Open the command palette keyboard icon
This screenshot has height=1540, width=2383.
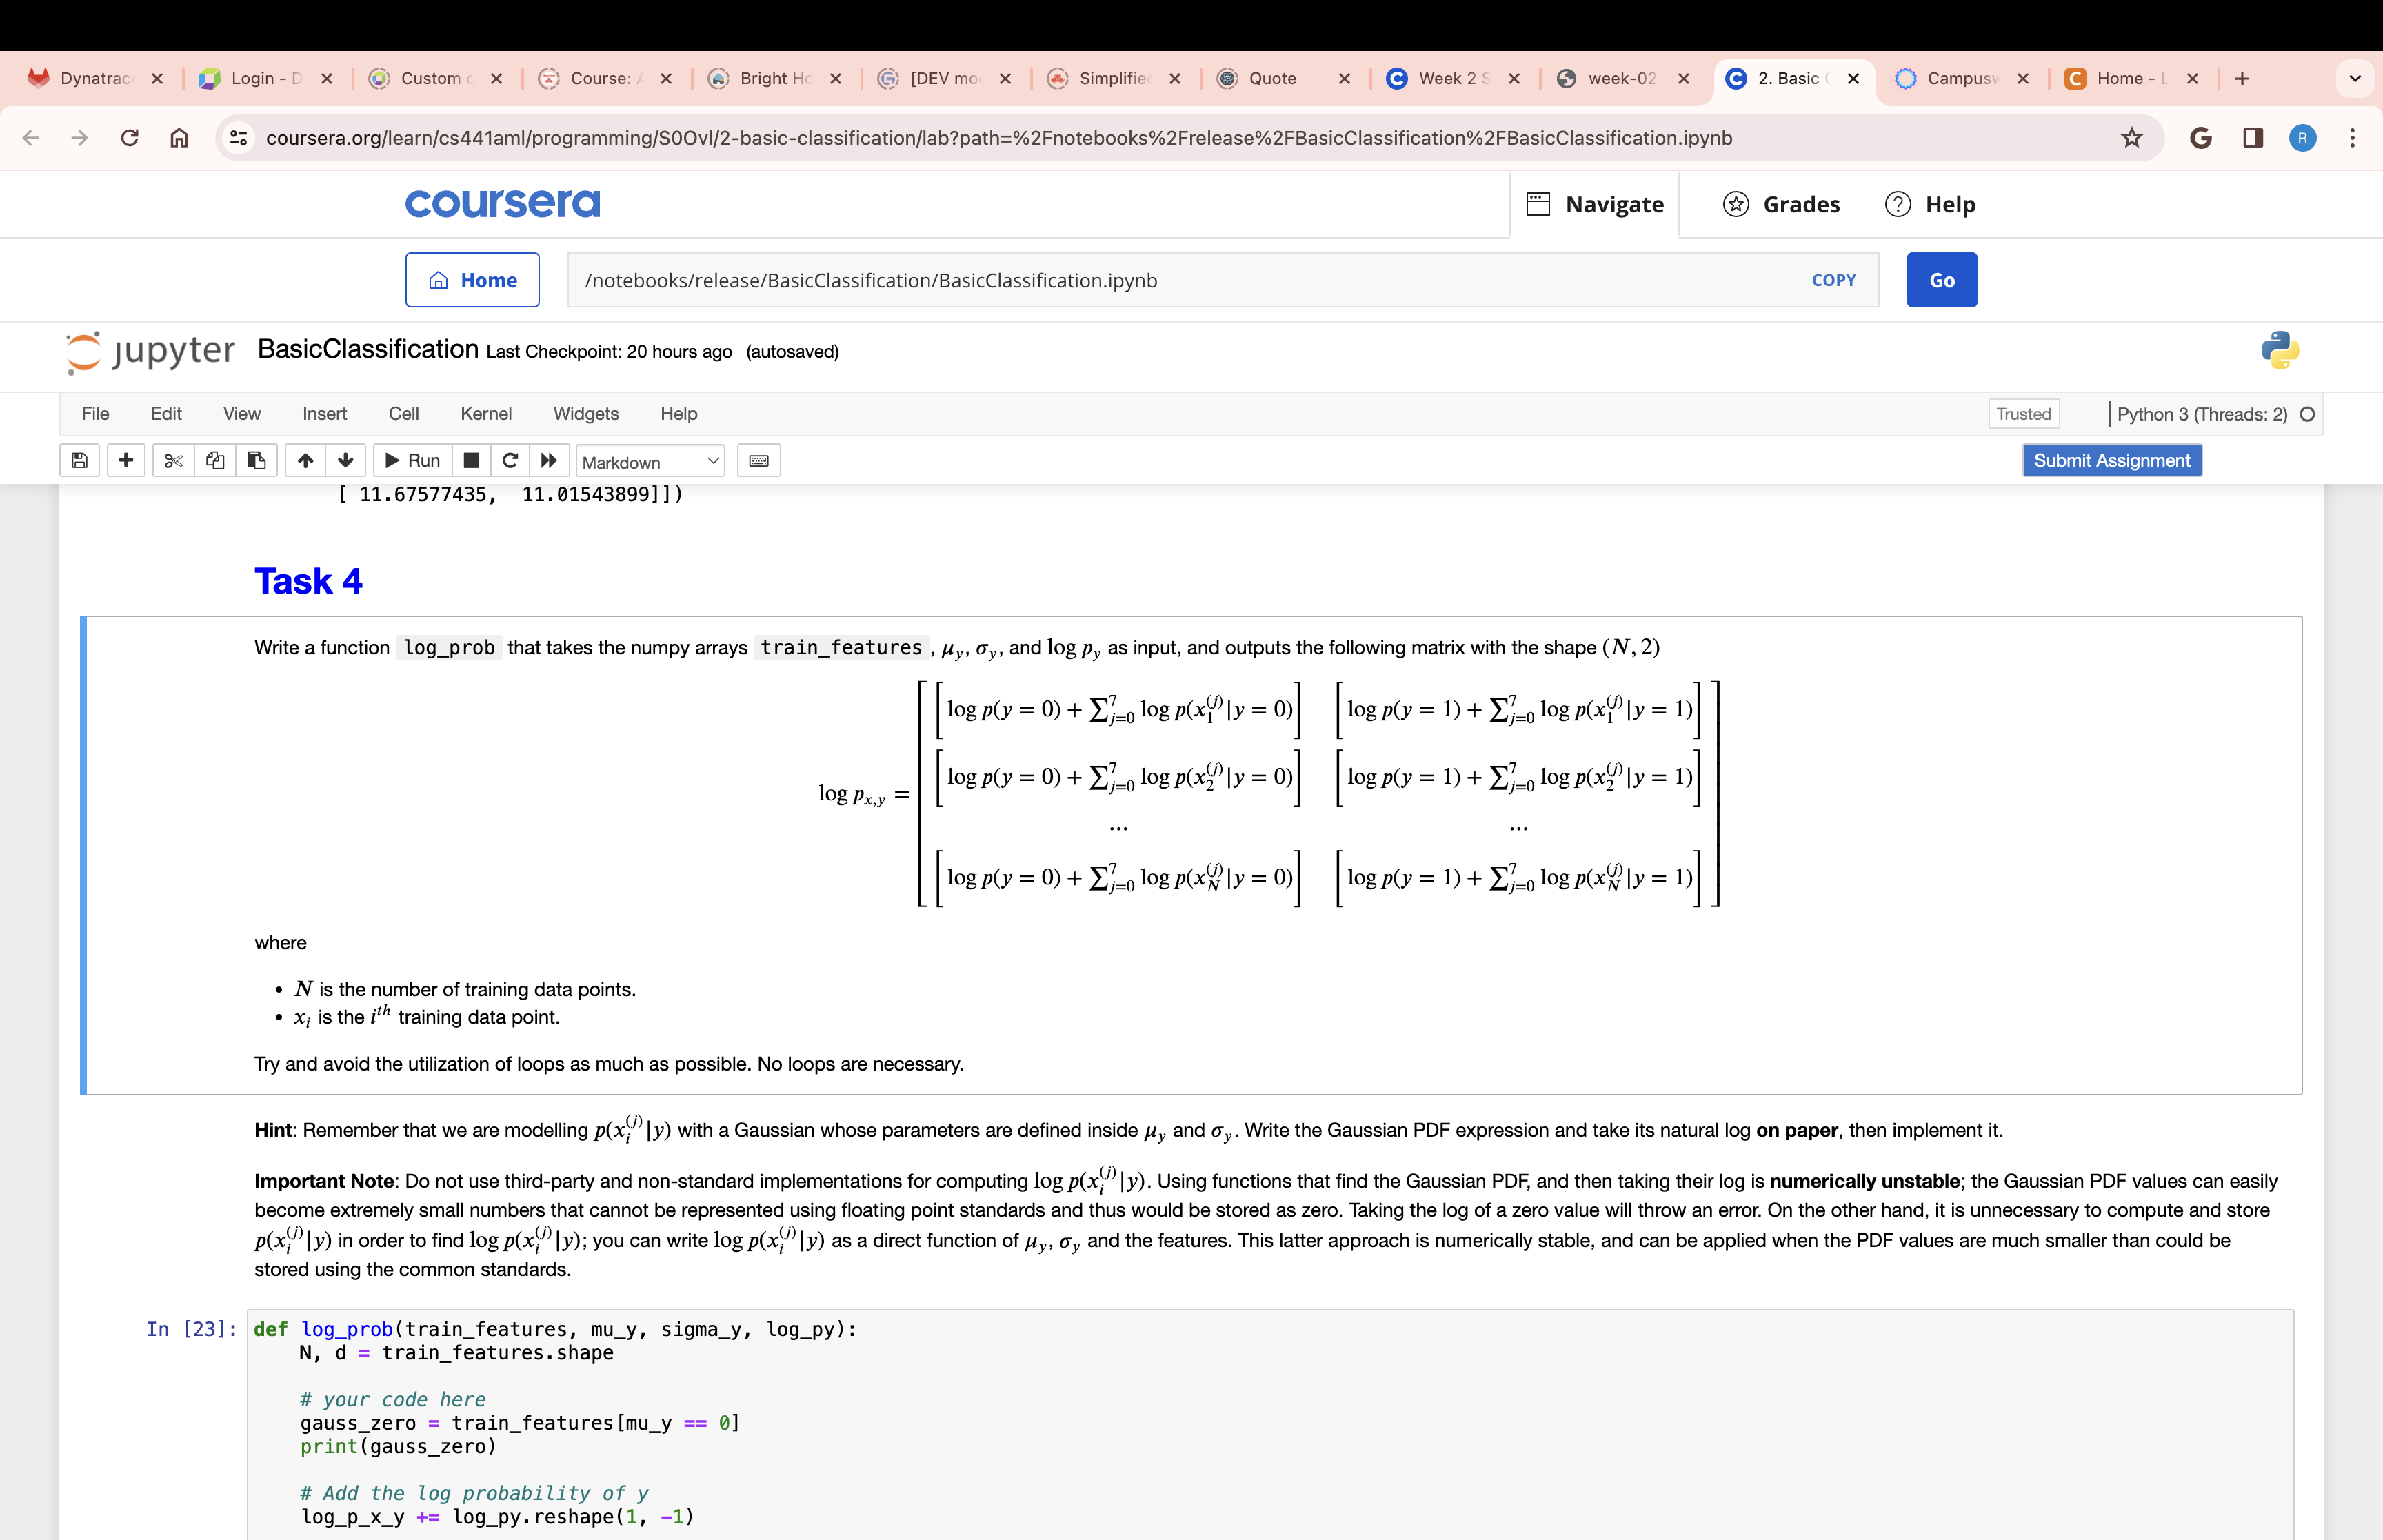click(759, 461)
